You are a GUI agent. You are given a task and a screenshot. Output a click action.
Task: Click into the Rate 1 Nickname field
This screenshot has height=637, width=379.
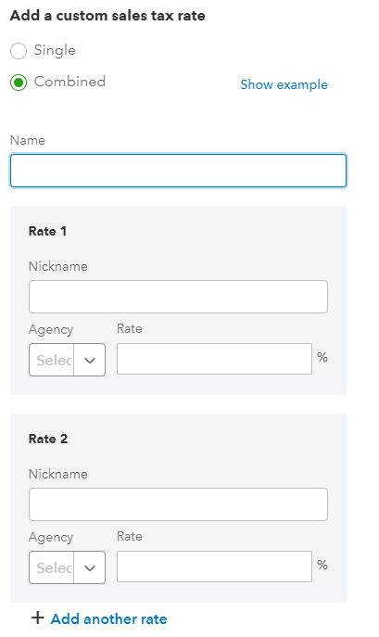click(x=178, y=297)
